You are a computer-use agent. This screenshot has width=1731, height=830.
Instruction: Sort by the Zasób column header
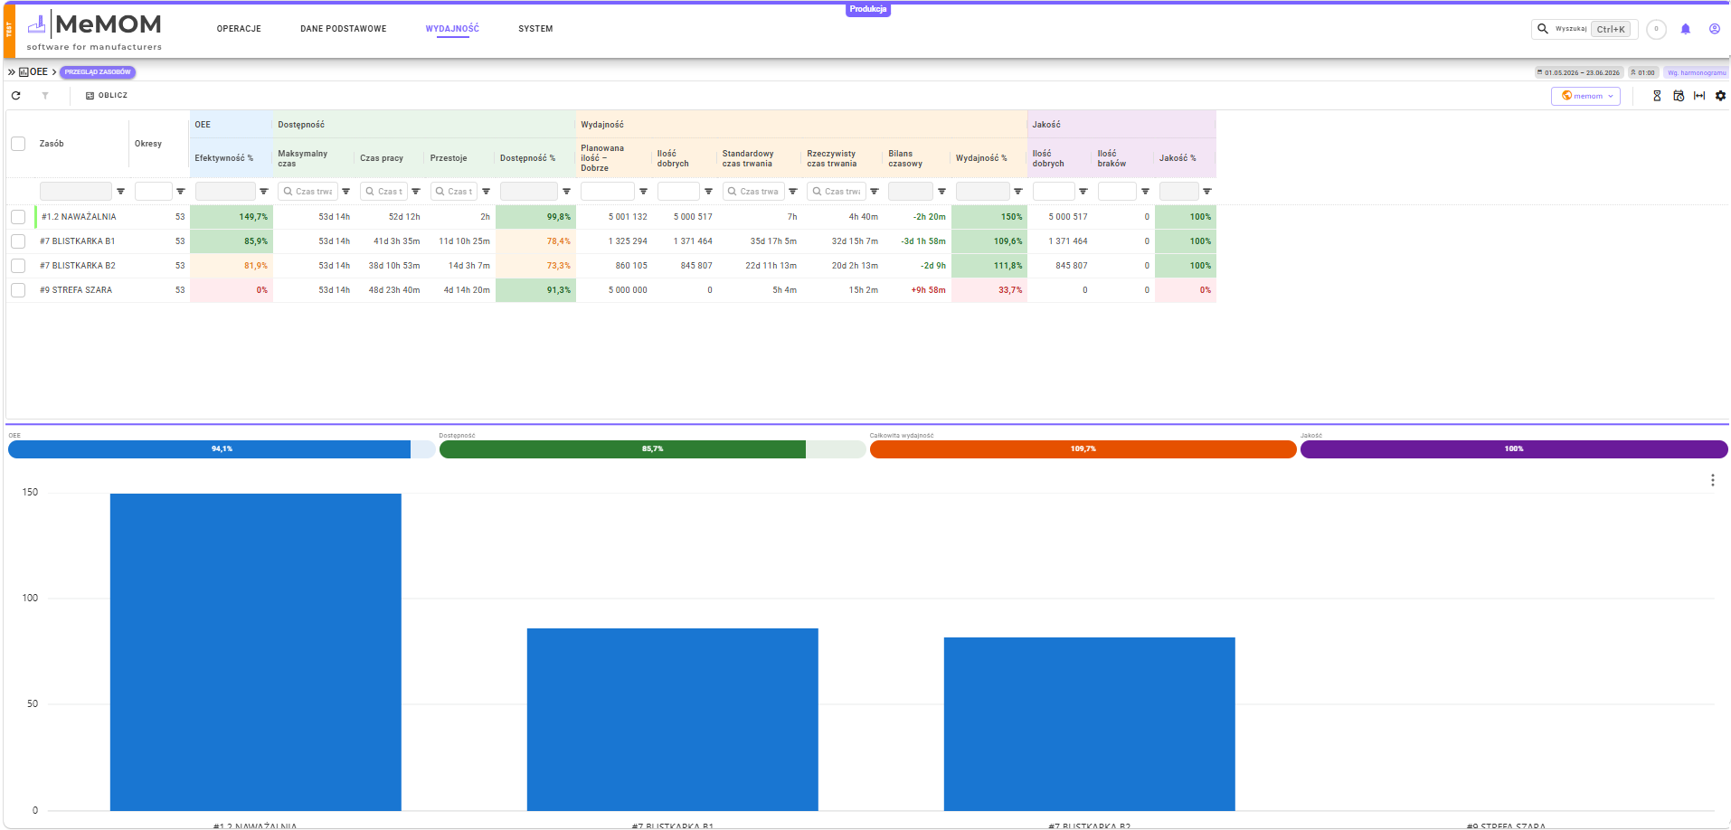(x=52, y=144)
